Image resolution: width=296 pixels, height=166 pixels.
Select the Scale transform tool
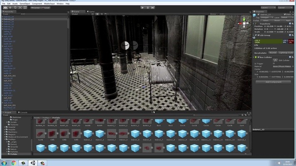[20, 8]
